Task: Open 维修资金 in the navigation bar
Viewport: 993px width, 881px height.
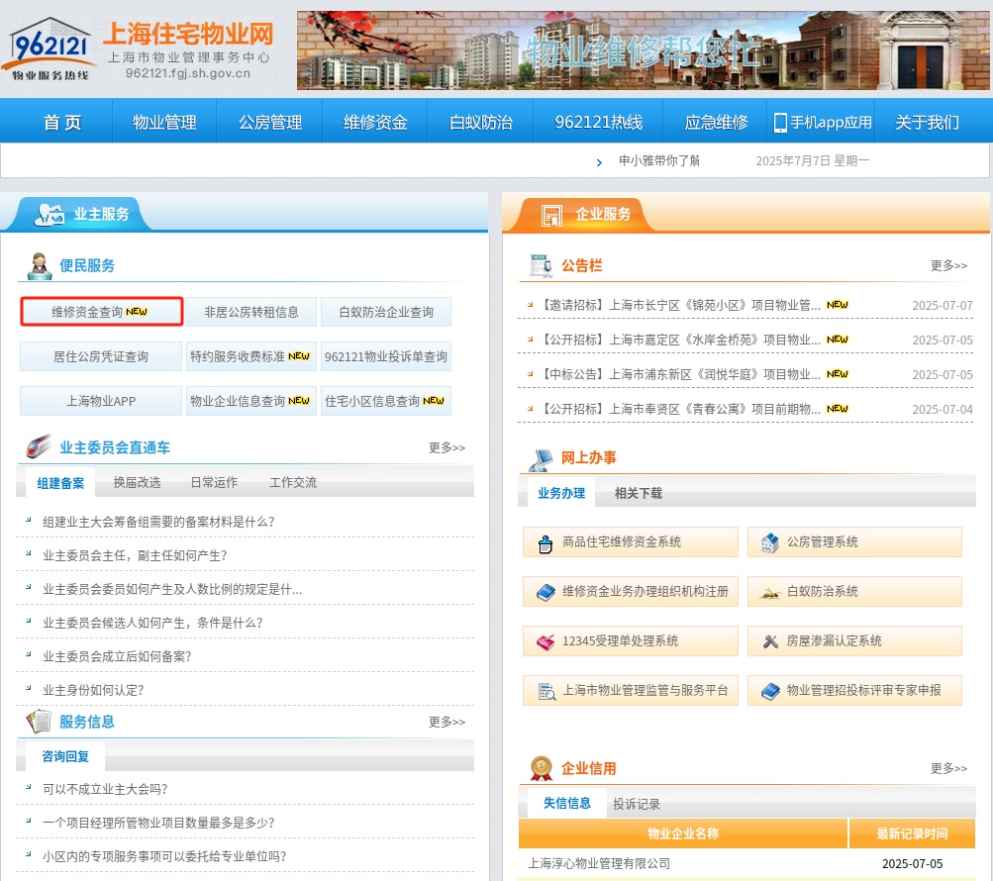Action: [375, 123]
